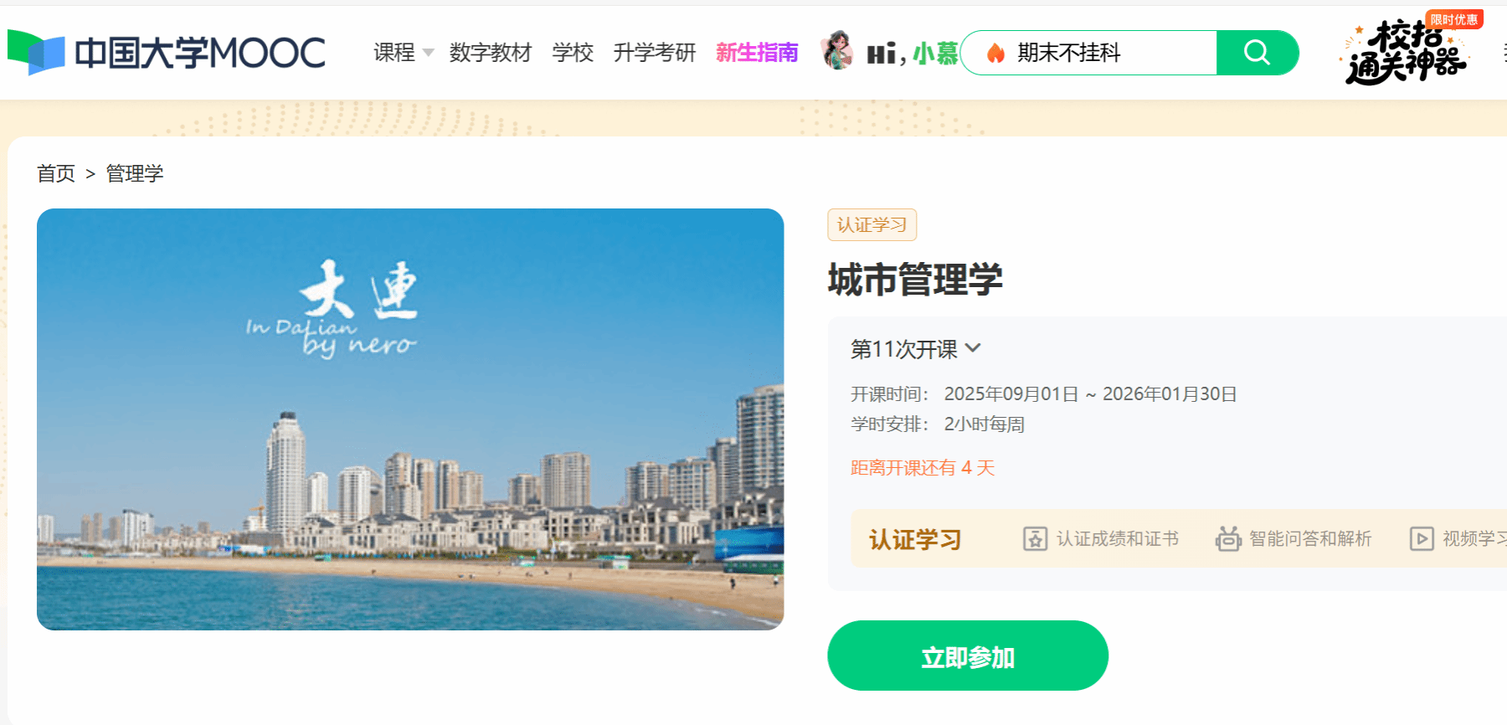
Task: Click the video play icon beside 视频学习
Action: coord(1422,538)
